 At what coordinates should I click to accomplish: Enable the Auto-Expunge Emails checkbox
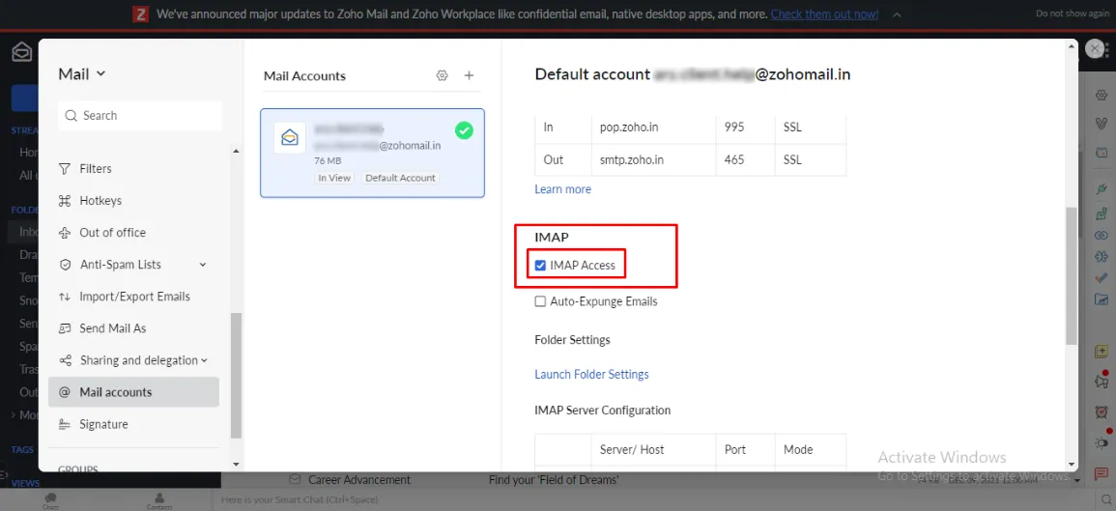click(x=541, y=301)
